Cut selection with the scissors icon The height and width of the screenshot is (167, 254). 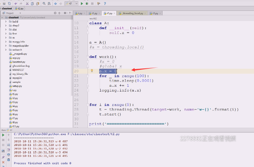tap(27, 4)
